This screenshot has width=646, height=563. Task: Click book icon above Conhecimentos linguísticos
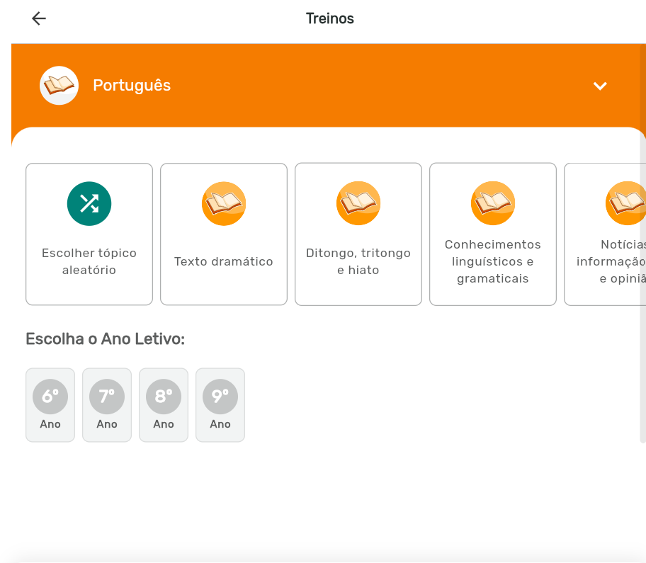click(493, 204)
